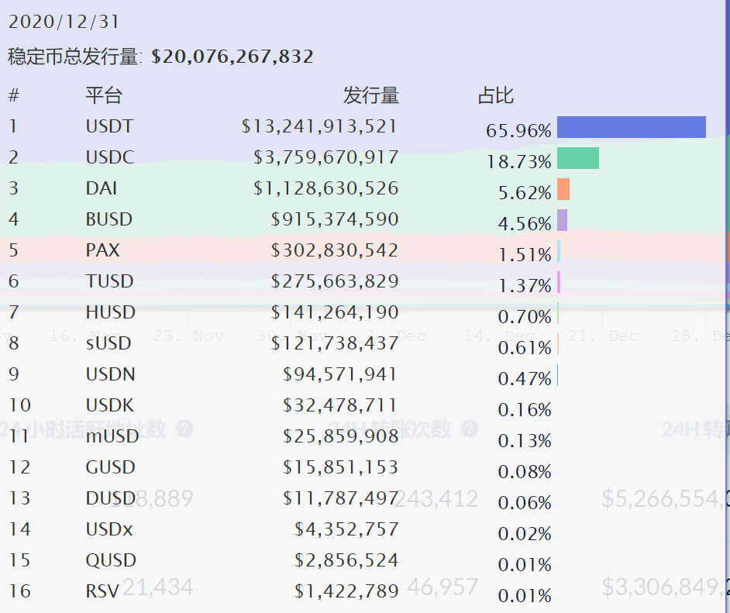Select the USDT platform name
This screenshot has width=730, height=613.
coord(109,126)
